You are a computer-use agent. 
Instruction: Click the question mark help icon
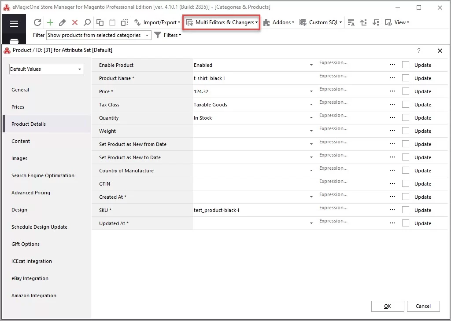click(x=419, y=51)
